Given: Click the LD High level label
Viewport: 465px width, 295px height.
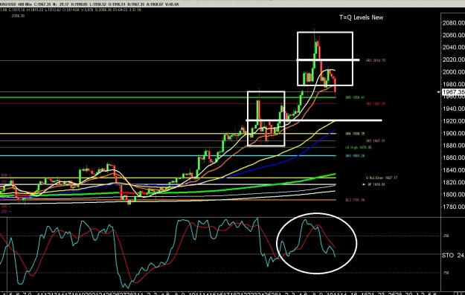Looking at the screenshot, I should (x=359, y=147).
